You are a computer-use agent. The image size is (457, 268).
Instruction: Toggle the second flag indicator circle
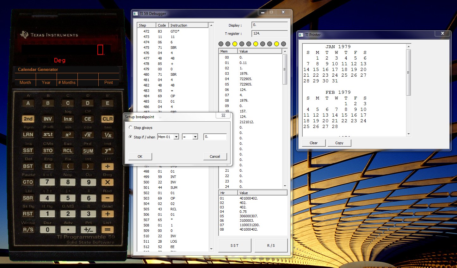click(228, 44)
